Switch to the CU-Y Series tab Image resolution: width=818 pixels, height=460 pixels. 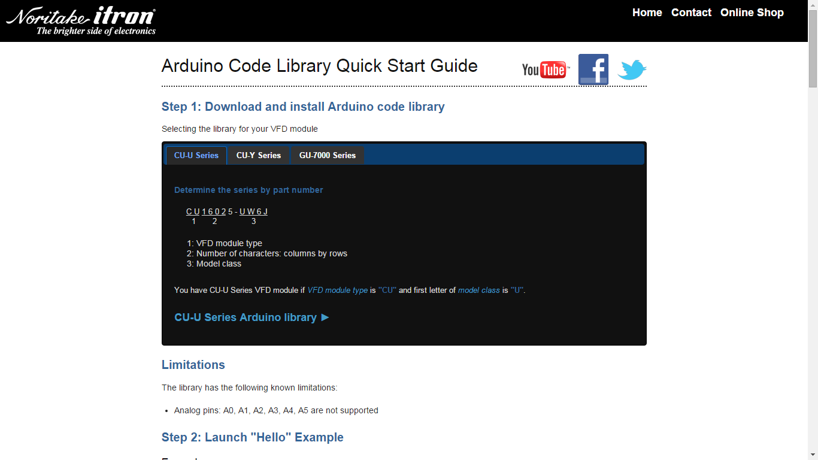pyautogui.click(x=259, y=155)
